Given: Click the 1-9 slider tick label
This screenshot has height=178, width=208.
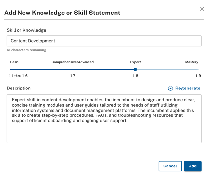Looking at the screenshot, I should pos(198,76).
